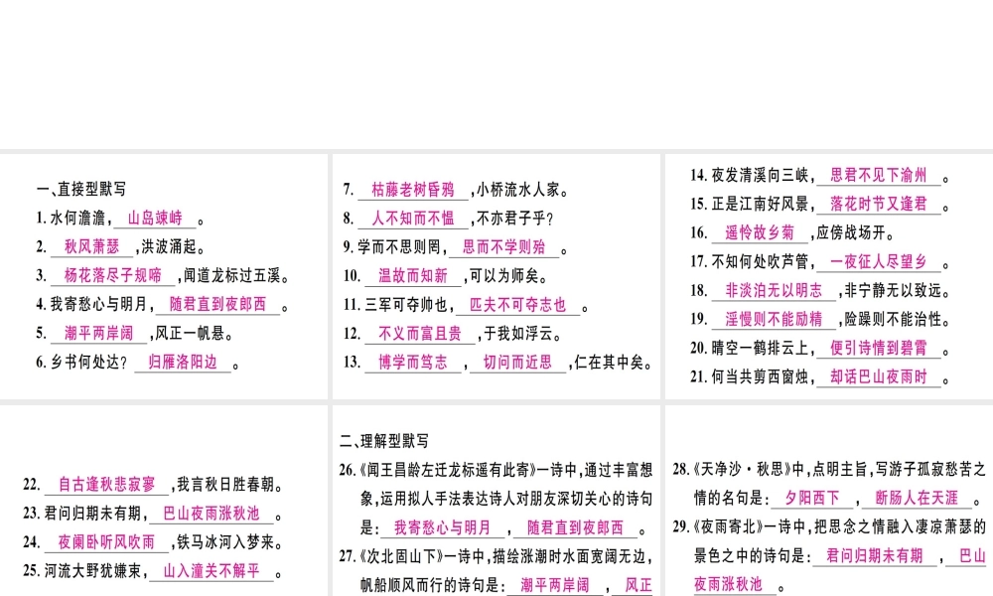The image size is (993, 596).
Task: Select the answer 秋风萧瑟
Action: 91,246
